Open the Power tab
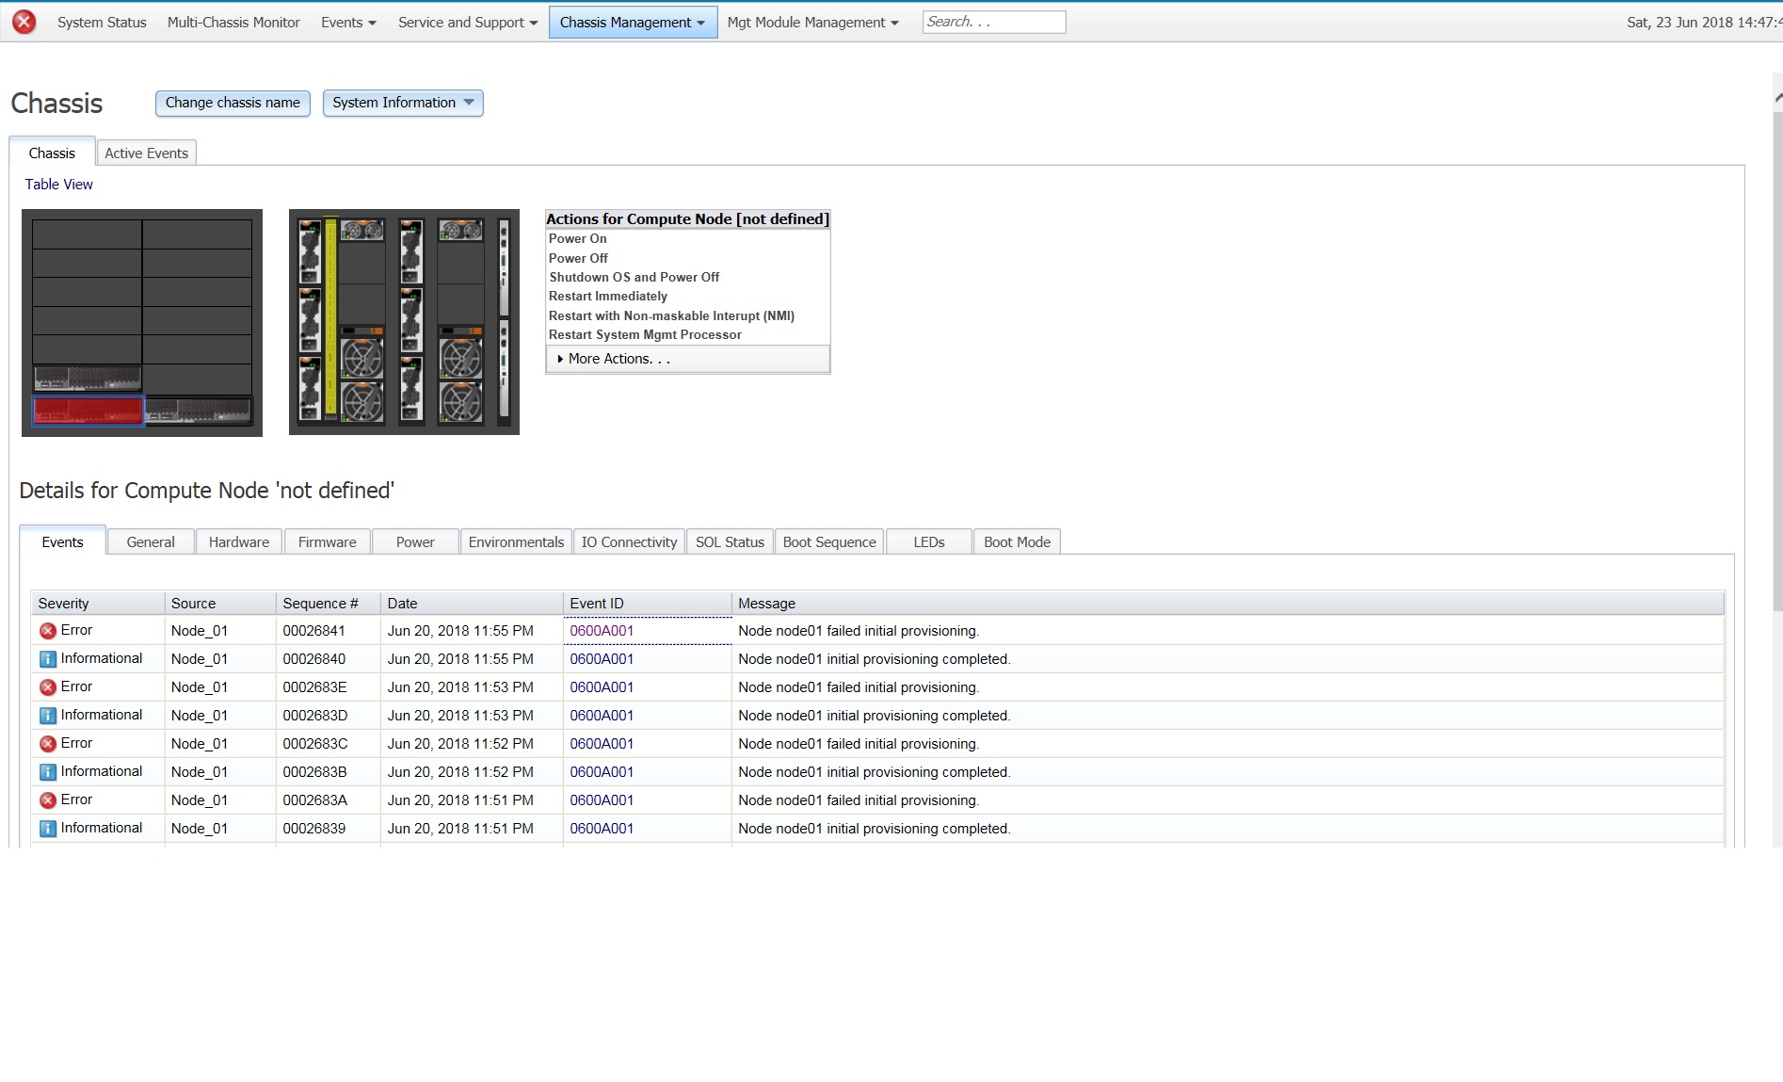This screenshot has height=1082, width=1783. [415, 541]
